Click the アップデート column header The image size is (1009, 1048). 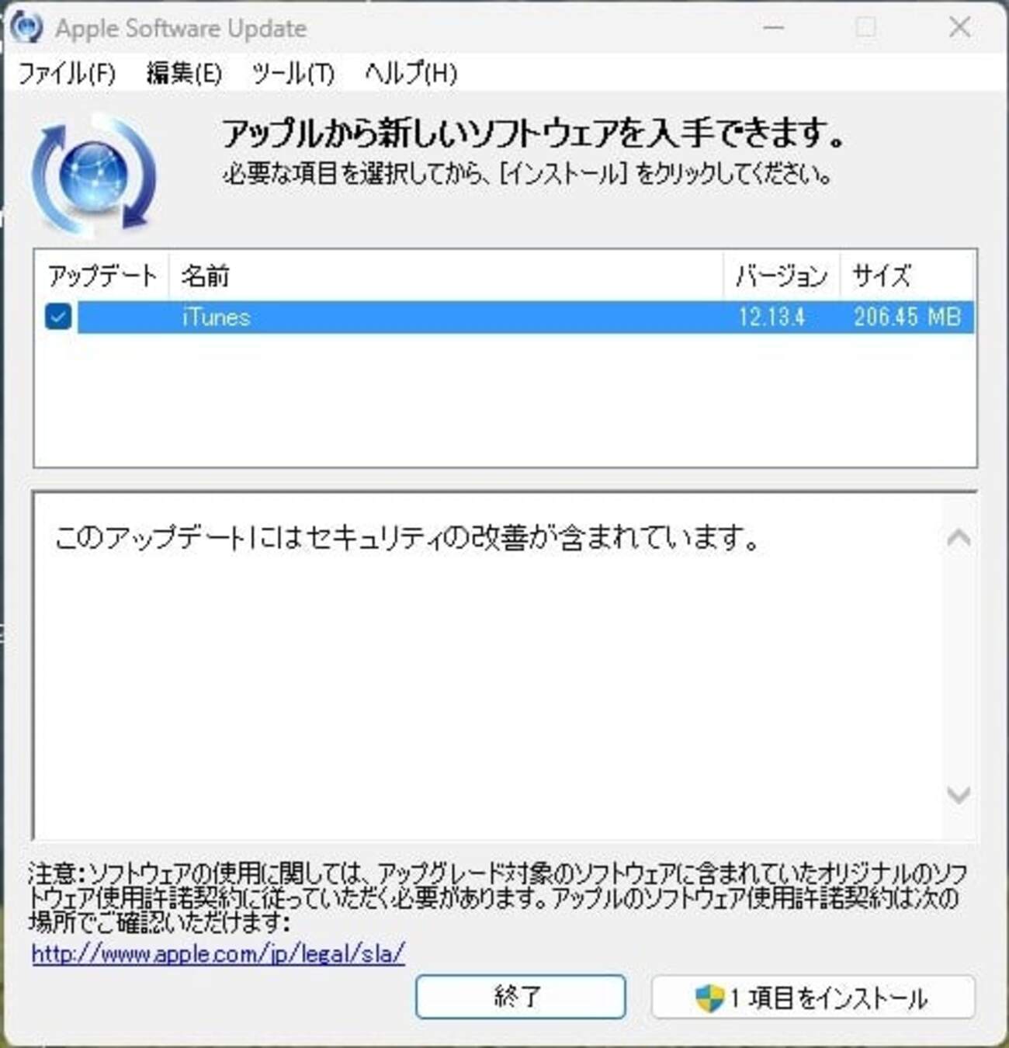(102, 276)
